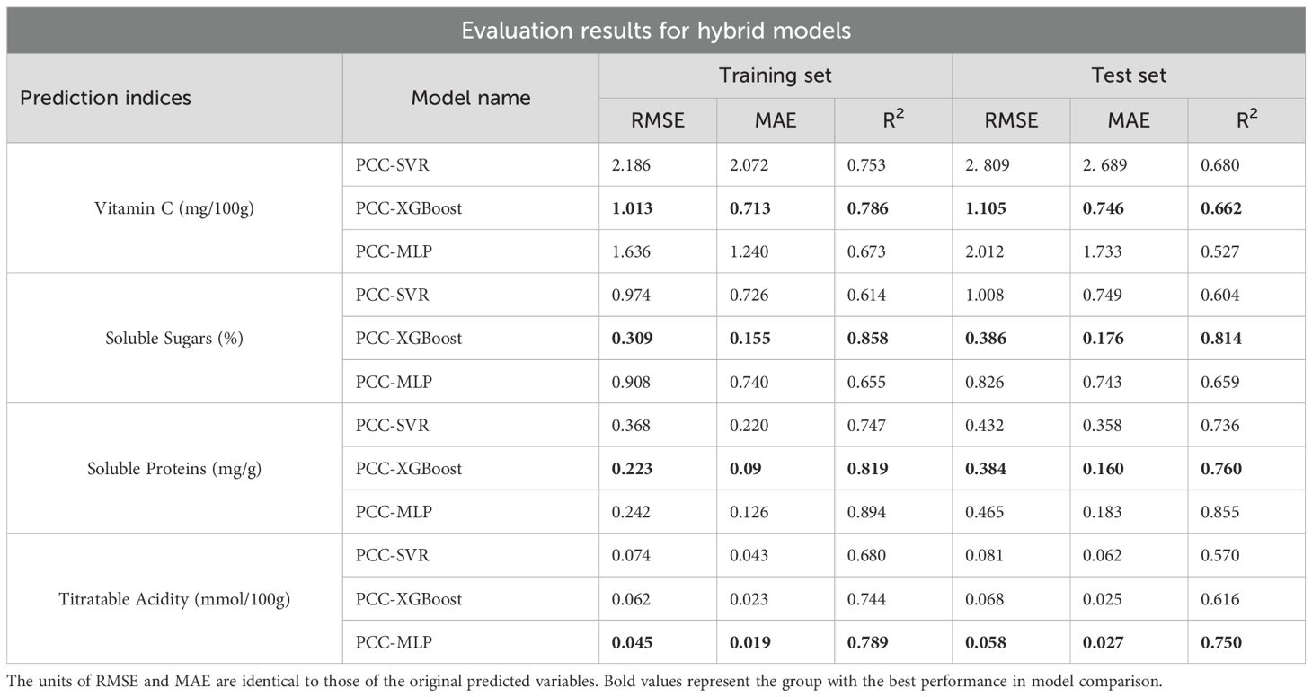Click the 'Titratable Acidity (mmol/100g)' row label

(174, 599)
